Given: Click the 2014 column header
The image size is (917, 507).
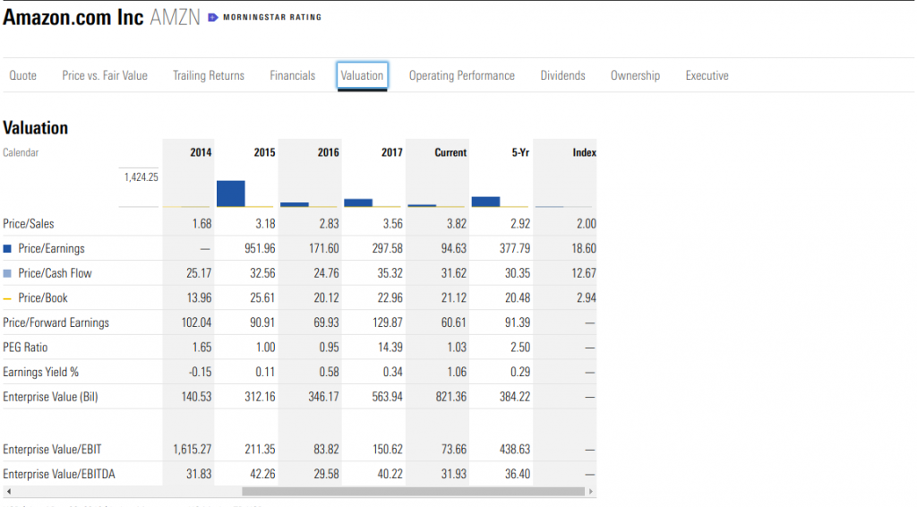Looking at the screenshot, I should [x=201, y=152].
